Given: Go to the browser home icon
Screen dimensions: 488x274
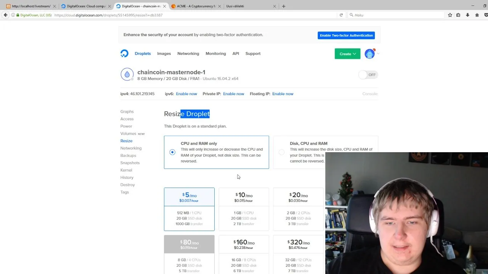Looking at the screenshot, I should click(477, 15).
